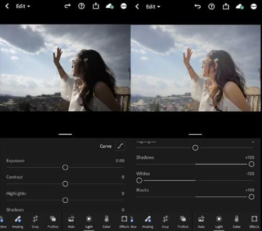The width and height of the screenshot is (262, 231).
Task: Tap share icon in right screen
Action: (x=226, y=6)
